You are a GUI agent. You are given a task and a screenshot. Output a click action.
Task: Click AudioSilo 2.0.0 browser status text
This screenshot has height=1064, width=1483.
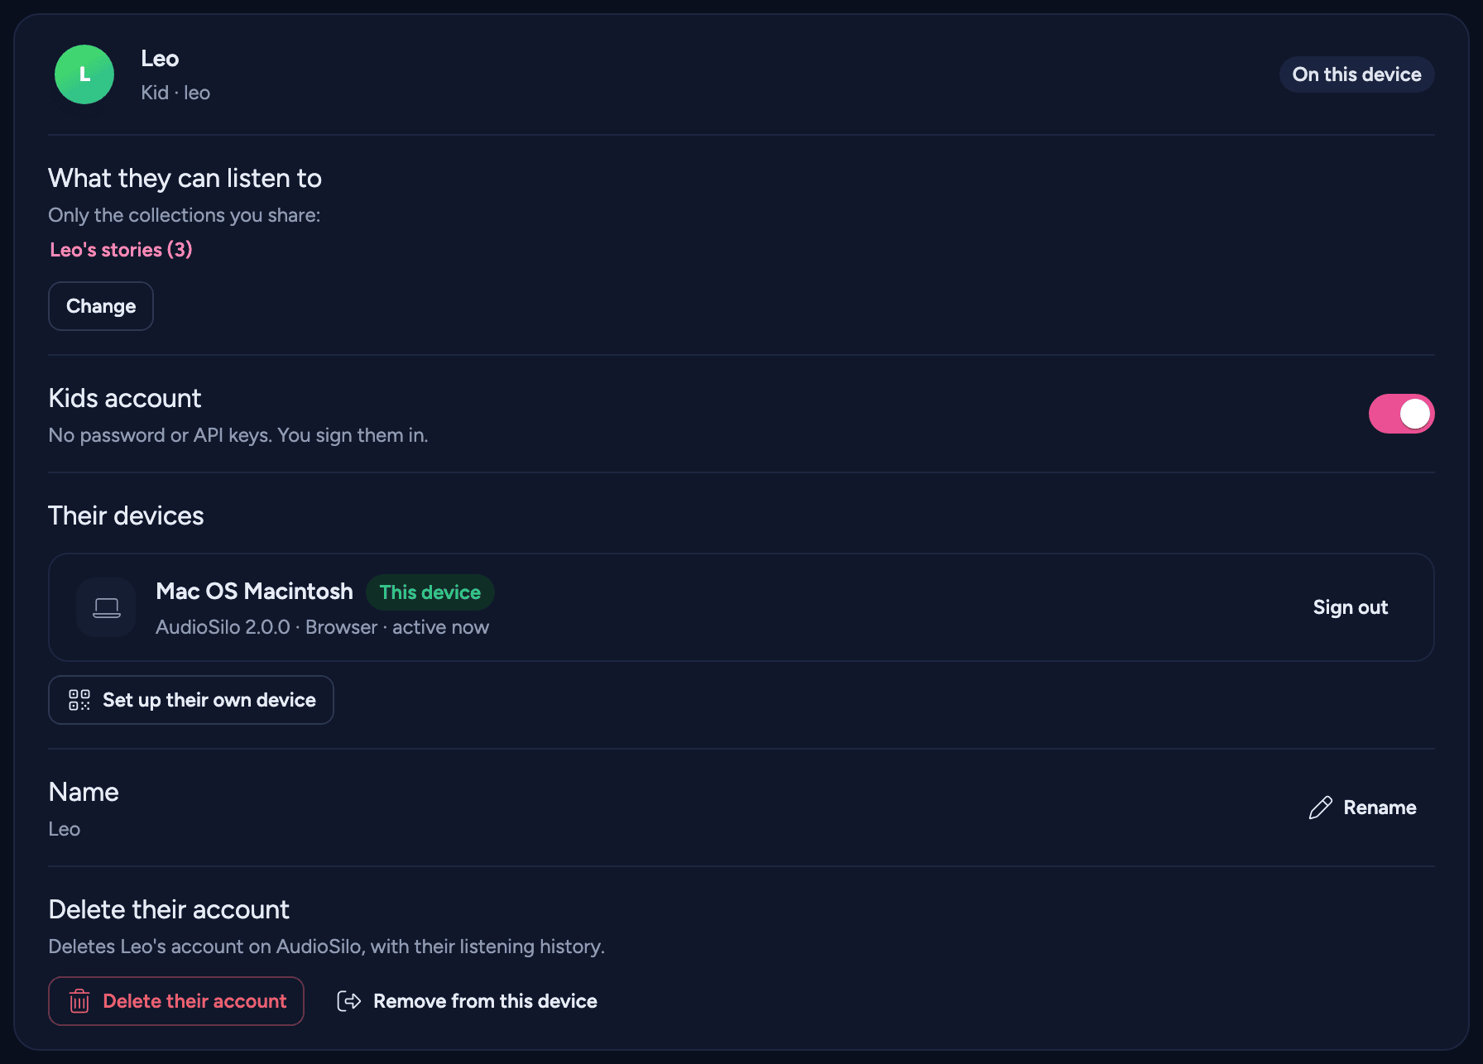[x=322, y=627]
